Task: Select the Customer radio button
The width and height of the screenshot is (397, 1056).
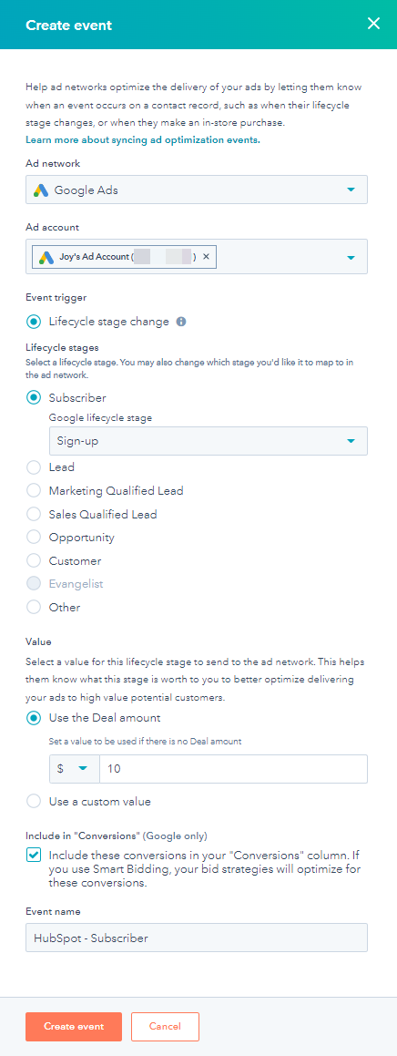Action: [33, 561]
